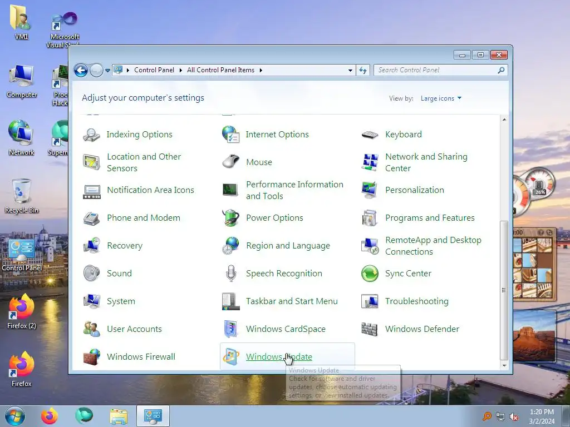Open the Sound speaker icon
Image resolution: width=570 pixels, height=427 pixels.
[92, 274]
